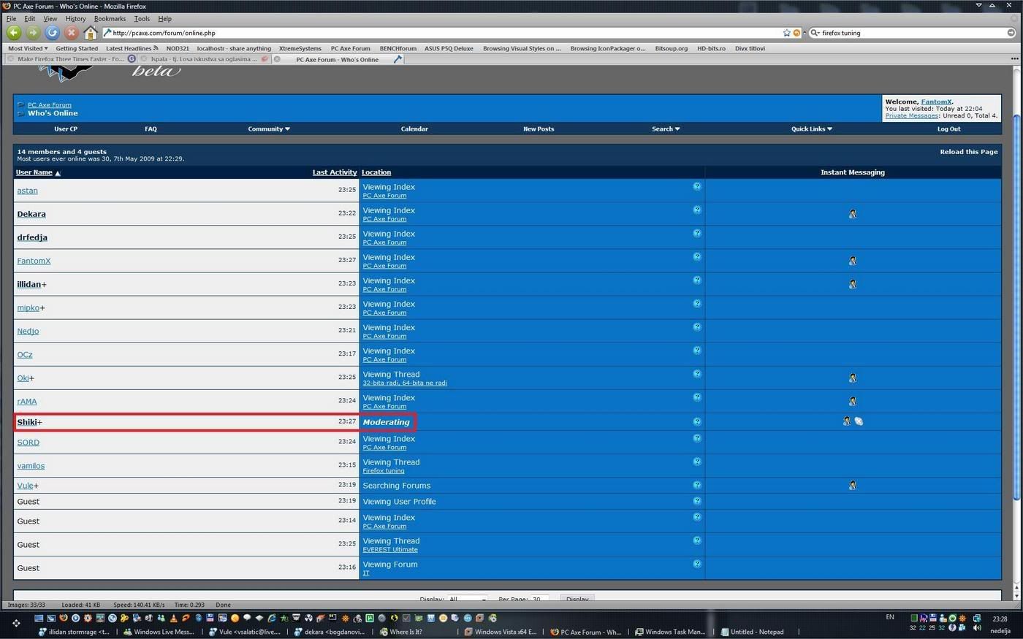The image size is (1023, 639).
Task: Switch to the Make Firefox Three Times Faster tab
Action: pos(71,59)
